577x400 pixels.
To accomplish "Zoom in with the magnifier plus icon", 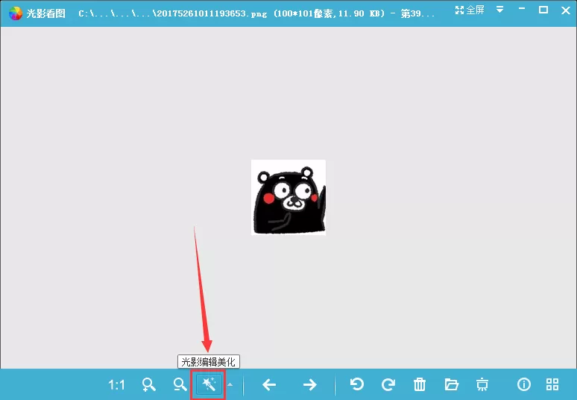I will (148, 384).
